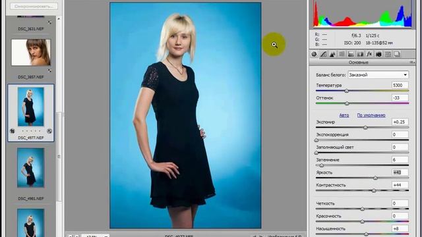Viewport: 422px width, 237px height.
Task: Open the Баланс белого dropdown
Action: (x=378, y=74)
